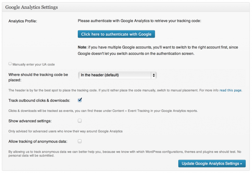
Task: Open the 'read this page' link
Action: [230, 90]
